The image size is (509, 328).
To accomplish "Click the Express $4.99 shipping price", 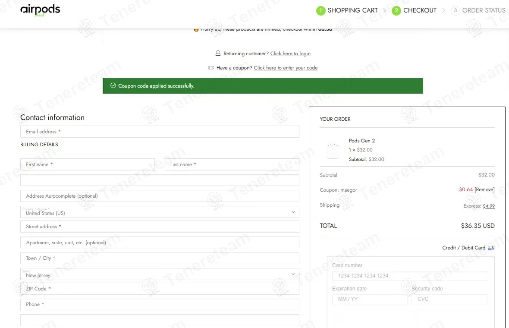I will pyautogui.click(x=489, y=206).
